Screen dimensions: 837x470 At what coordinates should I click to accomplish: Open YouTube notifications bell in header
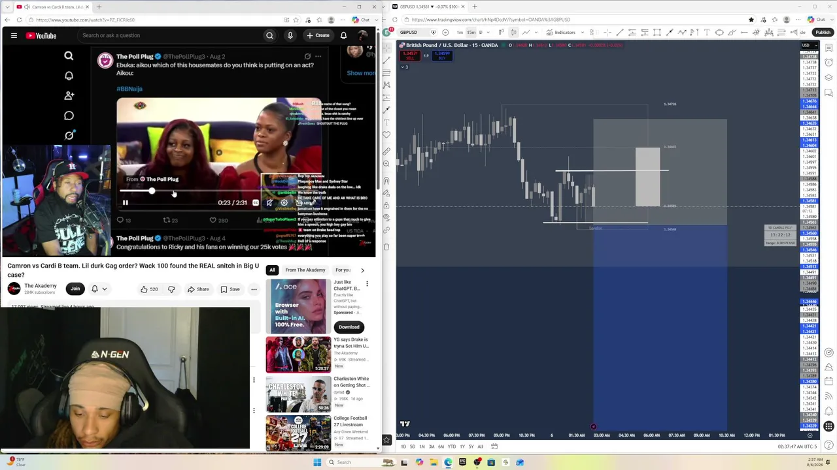click(x=343, y=35)
